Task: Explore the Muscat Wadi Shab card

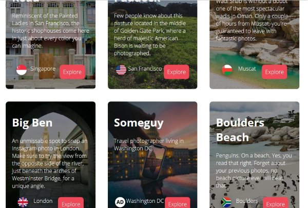Action: pos(275,72)
